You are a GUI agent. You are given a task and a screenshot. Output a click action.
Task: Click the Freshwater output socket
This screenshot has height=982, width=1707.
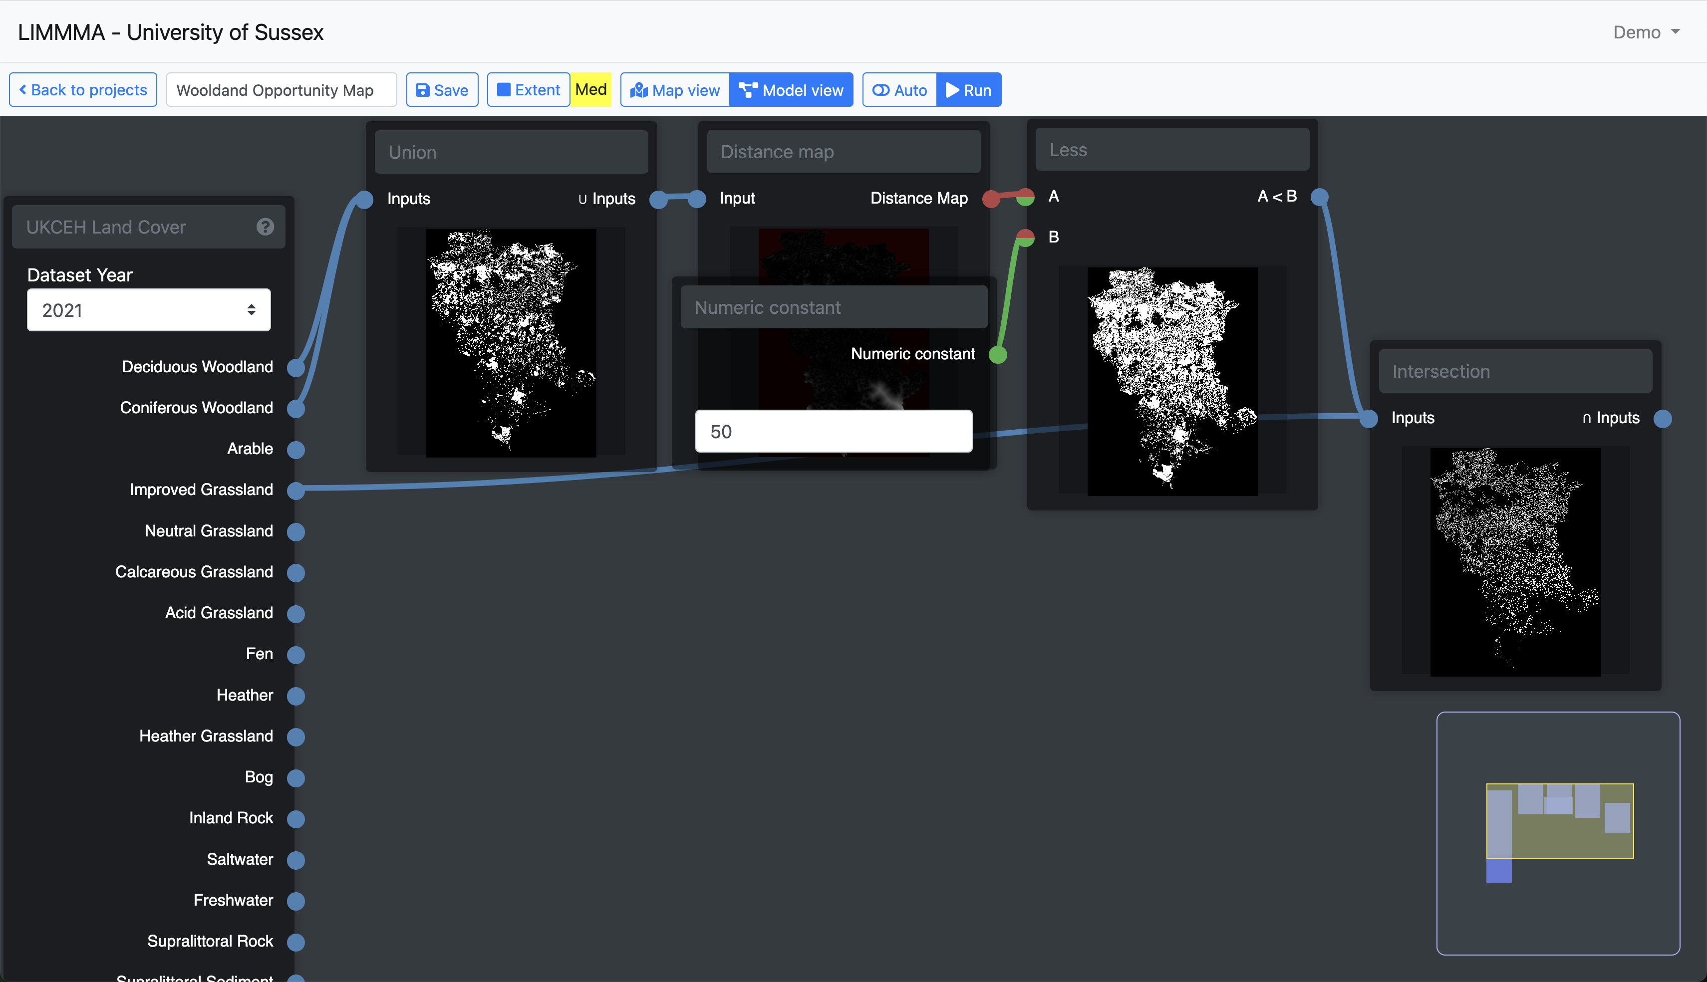(296, 901)
